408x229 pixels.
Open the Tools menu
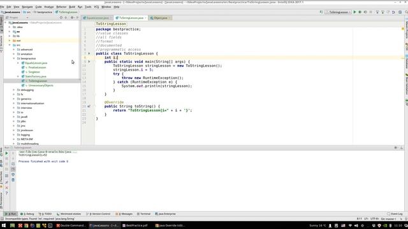[x=88, y=7]
